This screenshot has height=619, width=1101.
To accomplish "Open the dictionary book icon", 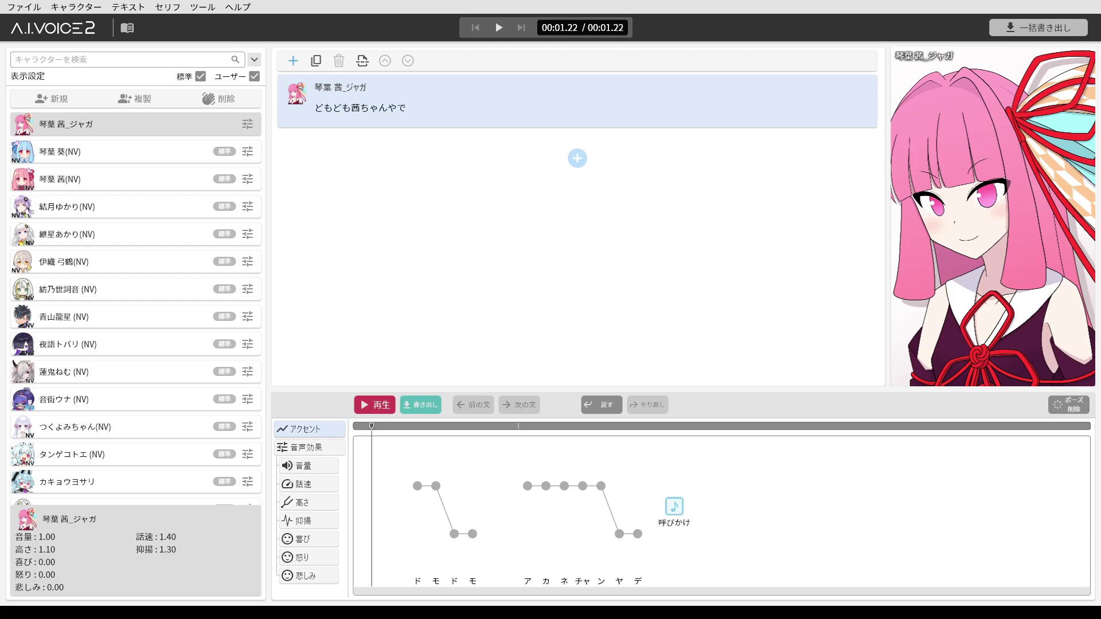I will click(127, 28).
